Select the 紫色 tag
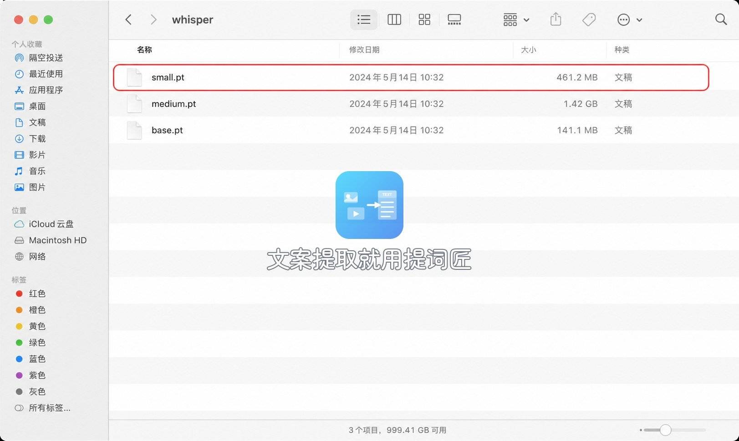This screenshot has height=441, width=739. (x=37, y=375)
